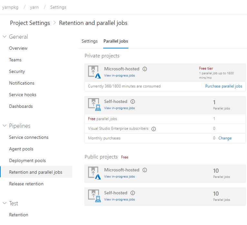Click the 'Private projects' heading
This screenshot has height=225, width=247.
point(102,56)
